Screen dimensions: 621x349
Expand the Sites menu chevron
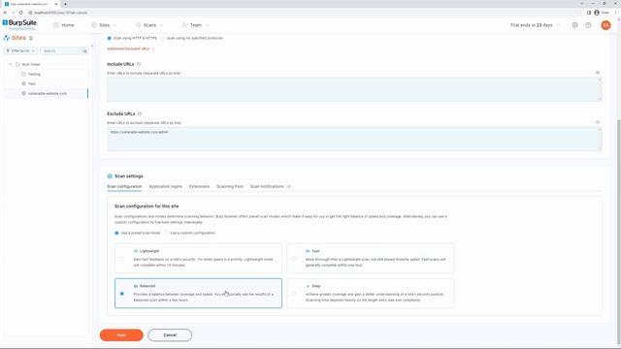tap(114, 25)
